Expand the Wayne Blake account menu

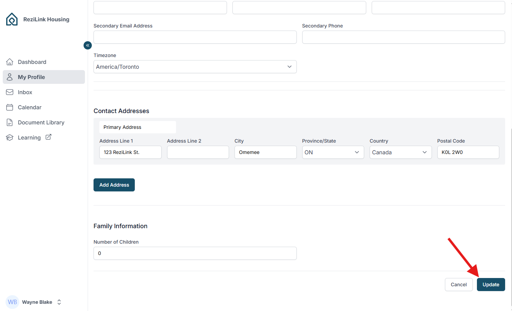click(x=59, y=302)
